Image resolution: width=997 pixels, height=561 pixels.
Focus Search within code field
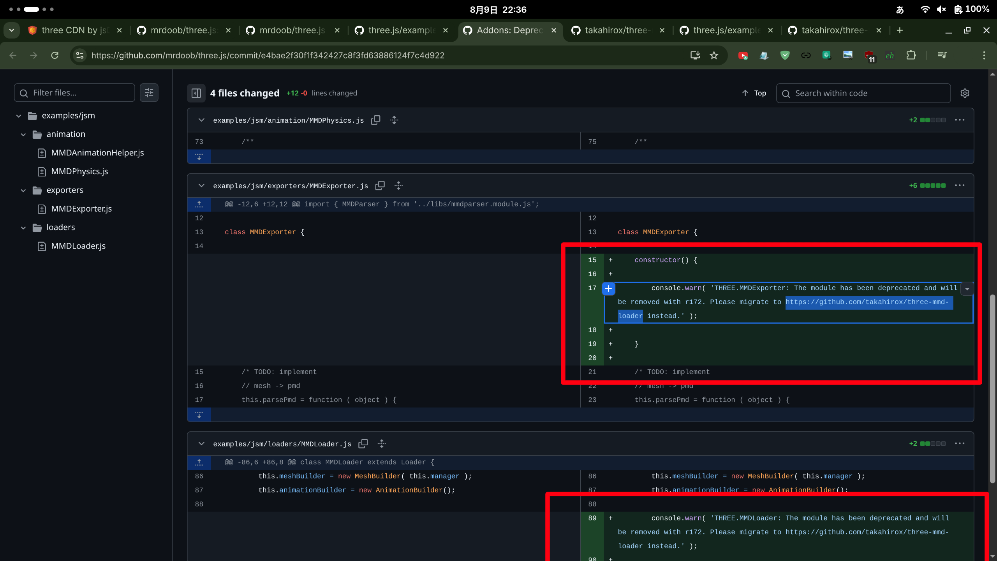863,93
